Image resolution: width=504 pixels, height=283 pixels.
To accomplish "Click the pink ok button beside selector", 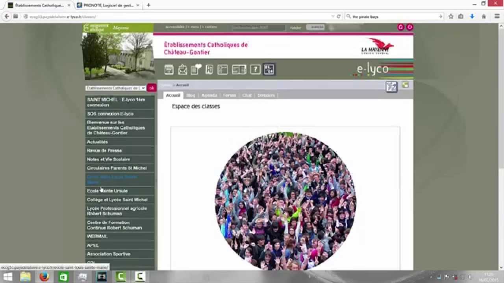I will point(152,88).
